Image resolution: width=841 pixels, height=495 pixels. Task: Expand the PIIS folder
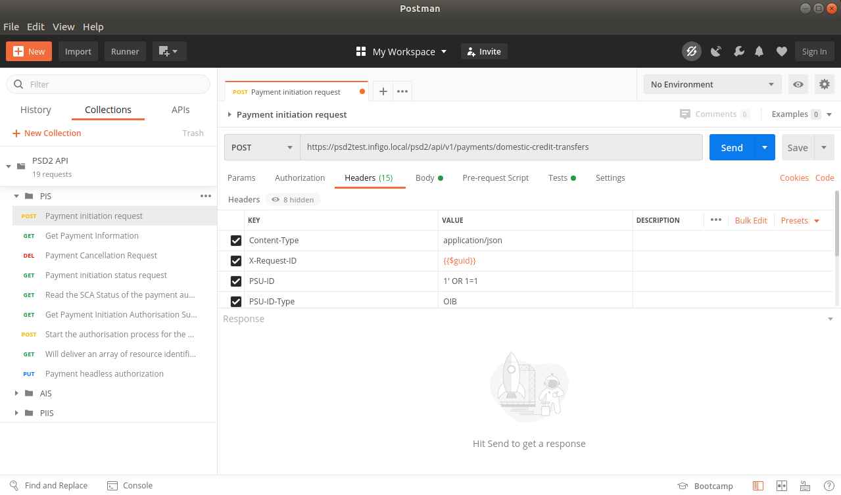(x=16, y=413)
